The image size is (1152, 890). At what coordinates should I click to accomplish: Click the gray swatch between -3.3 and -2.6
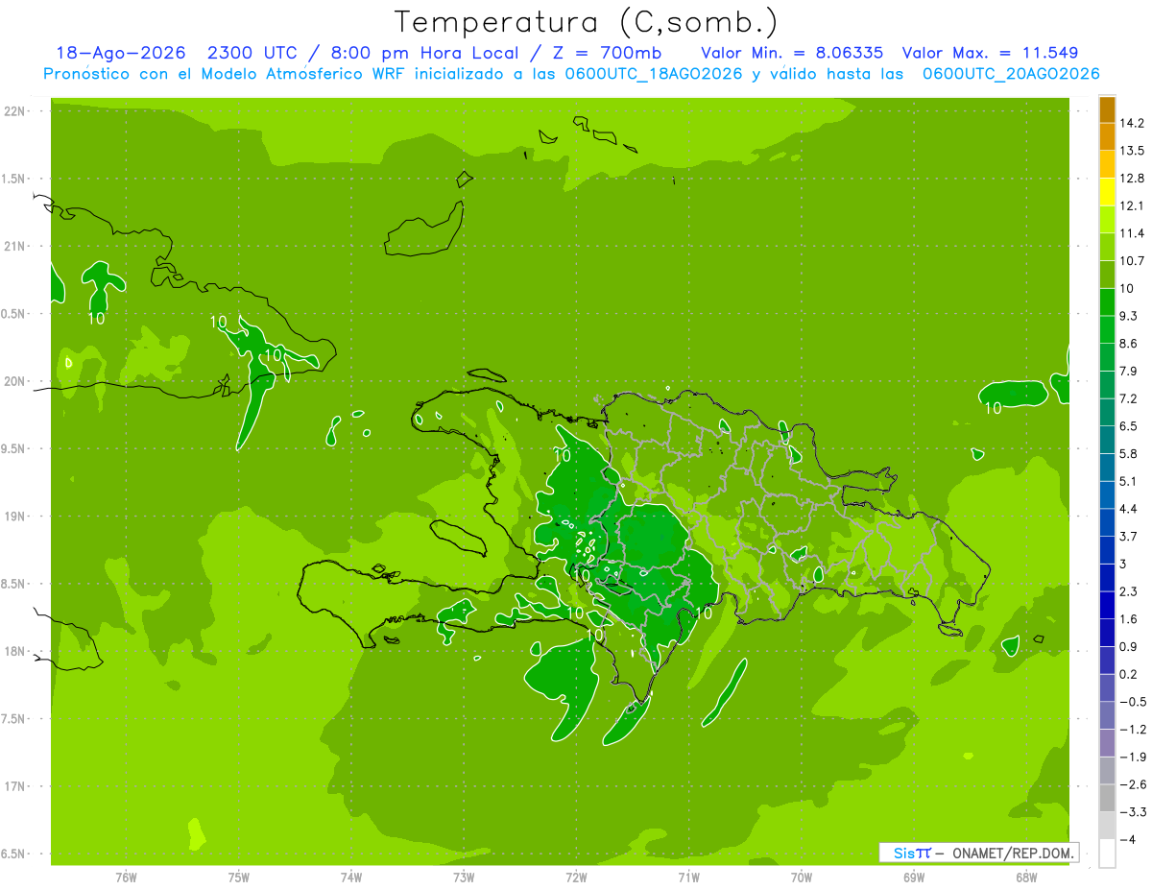1107,799
